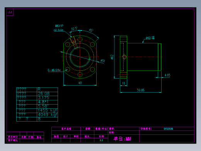201x151 pixels.
Task: Click the 签名 signature cell
Action: (39, 137)
